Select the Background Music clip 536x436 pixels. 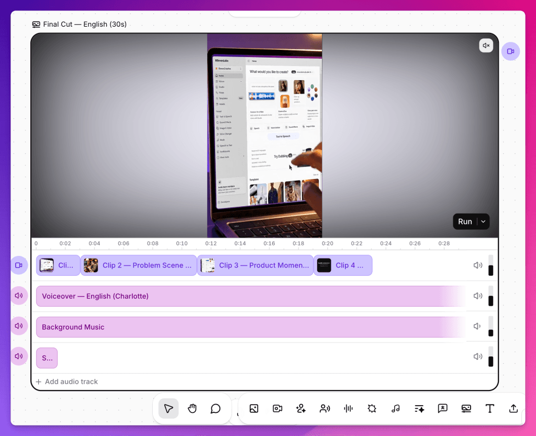click(251, 327)
